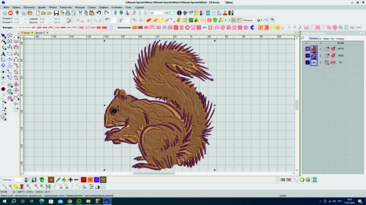Click the paint bucket fill color icon
The width and height of the screenshot is (366, 205).
tap(64, 180)
